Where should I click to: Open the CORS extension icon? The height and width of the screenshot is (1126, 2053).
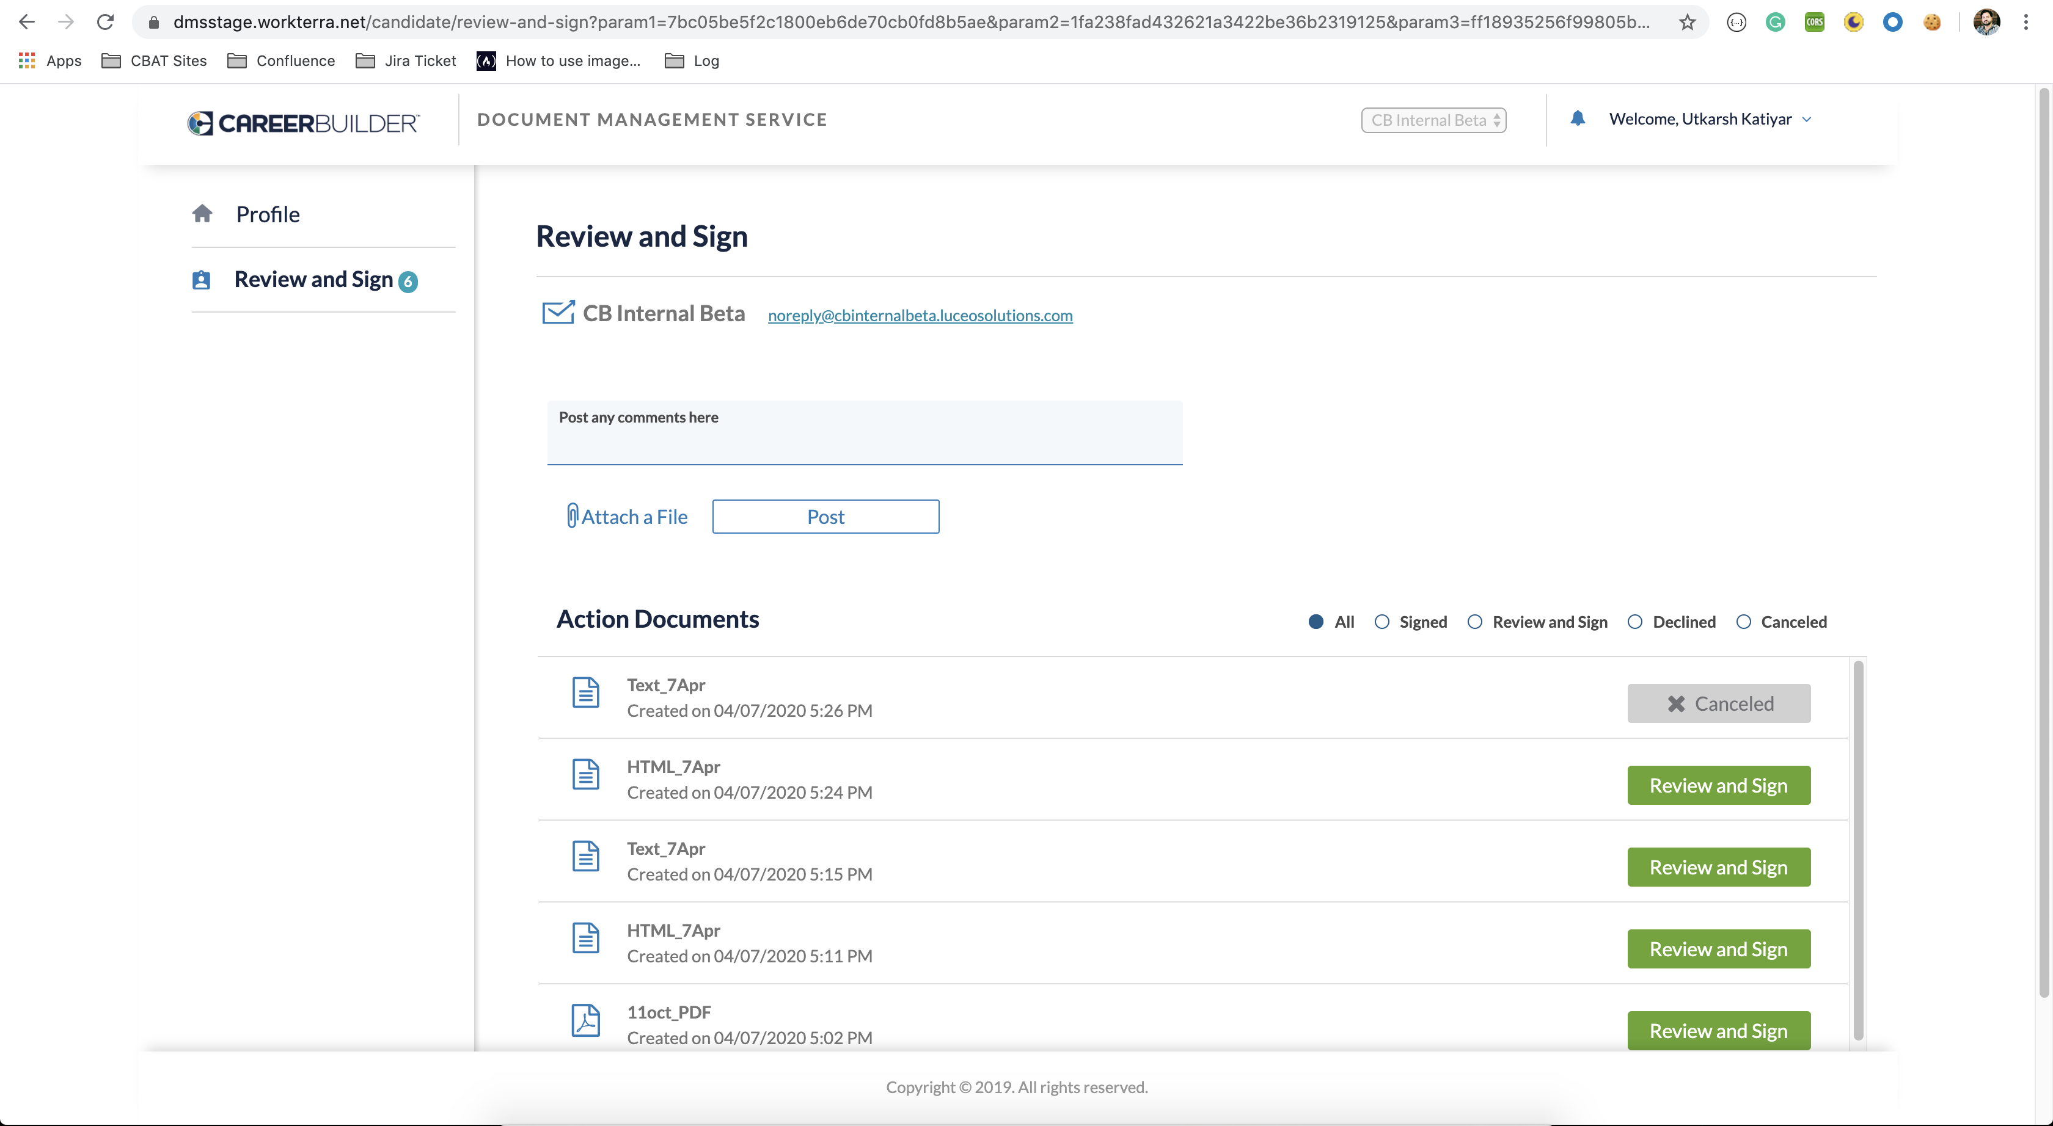pos(1814,23)
